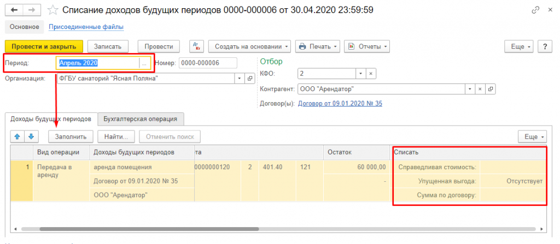Image resolution: width=560 pixels, height=244 pixels.
Task: Click the forward navigation arrow
Action: [32, 10]
